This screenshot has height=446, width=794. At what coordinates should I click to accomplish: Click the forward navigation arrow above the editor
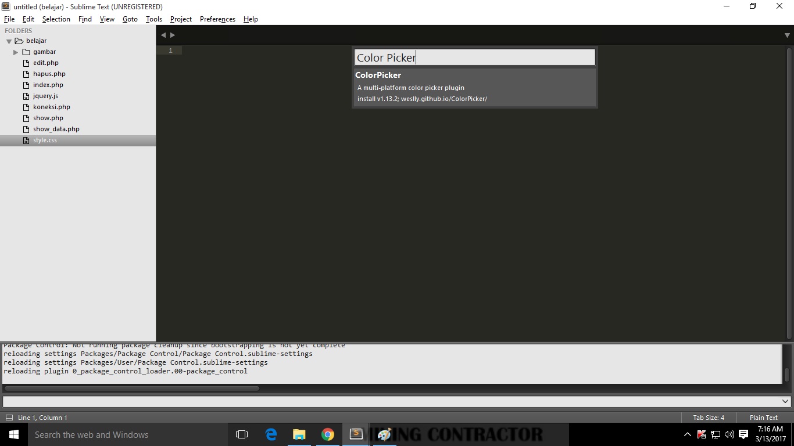[172, 35]
